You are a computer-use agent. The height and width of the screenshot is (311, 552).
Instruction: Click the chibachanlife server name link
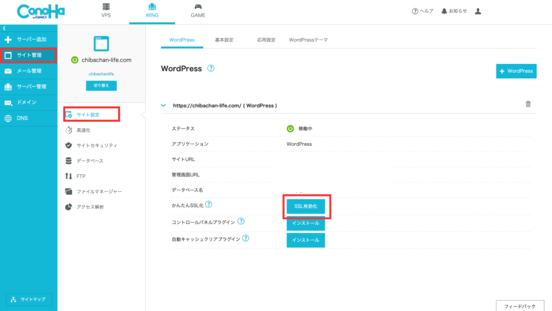point(101,74)
